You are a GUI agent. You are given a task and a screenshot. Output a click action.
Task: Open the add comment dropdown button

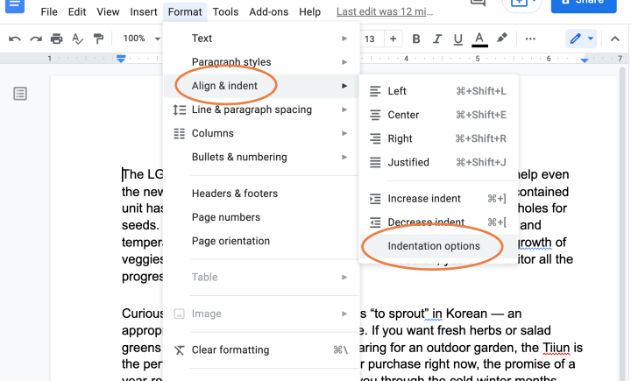point(522,4)
